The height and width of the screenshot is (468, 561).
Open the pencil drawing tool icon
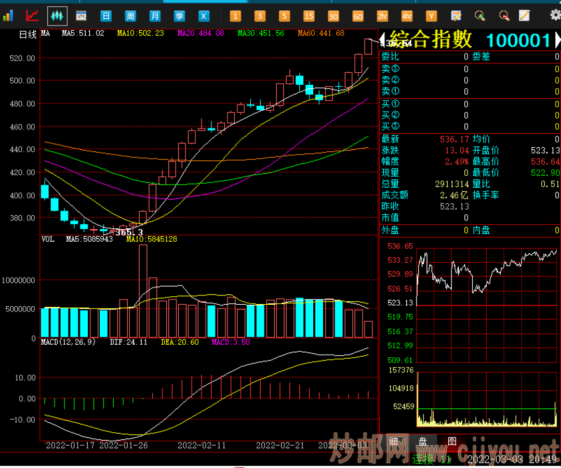pos(525,16)
